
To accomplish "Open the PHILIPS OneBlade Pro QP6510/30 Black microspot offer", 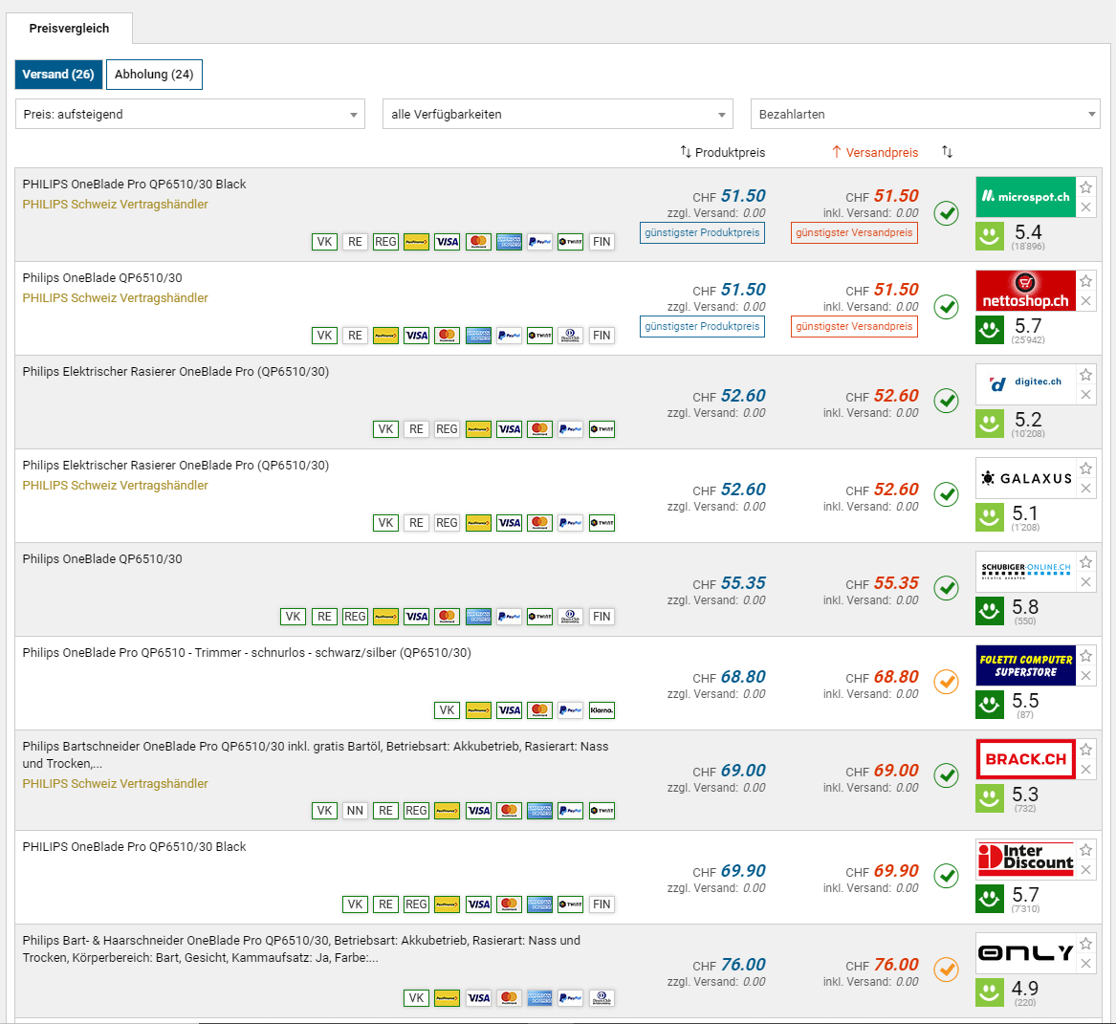I will point(135,185).
